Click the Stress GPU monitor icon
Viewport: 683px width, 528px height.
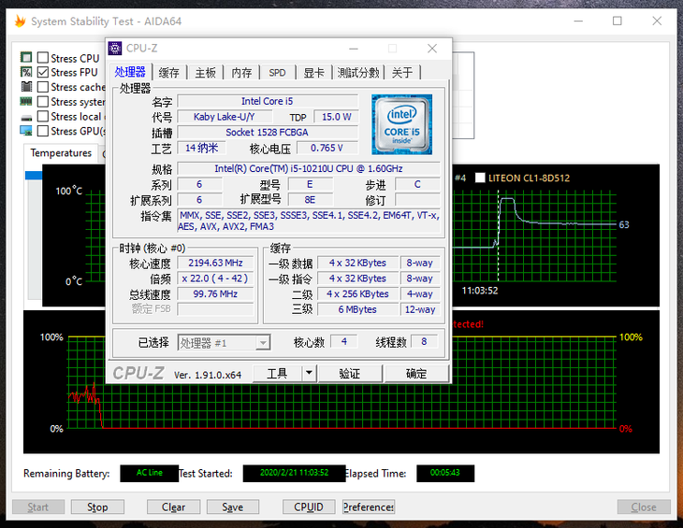26,131
